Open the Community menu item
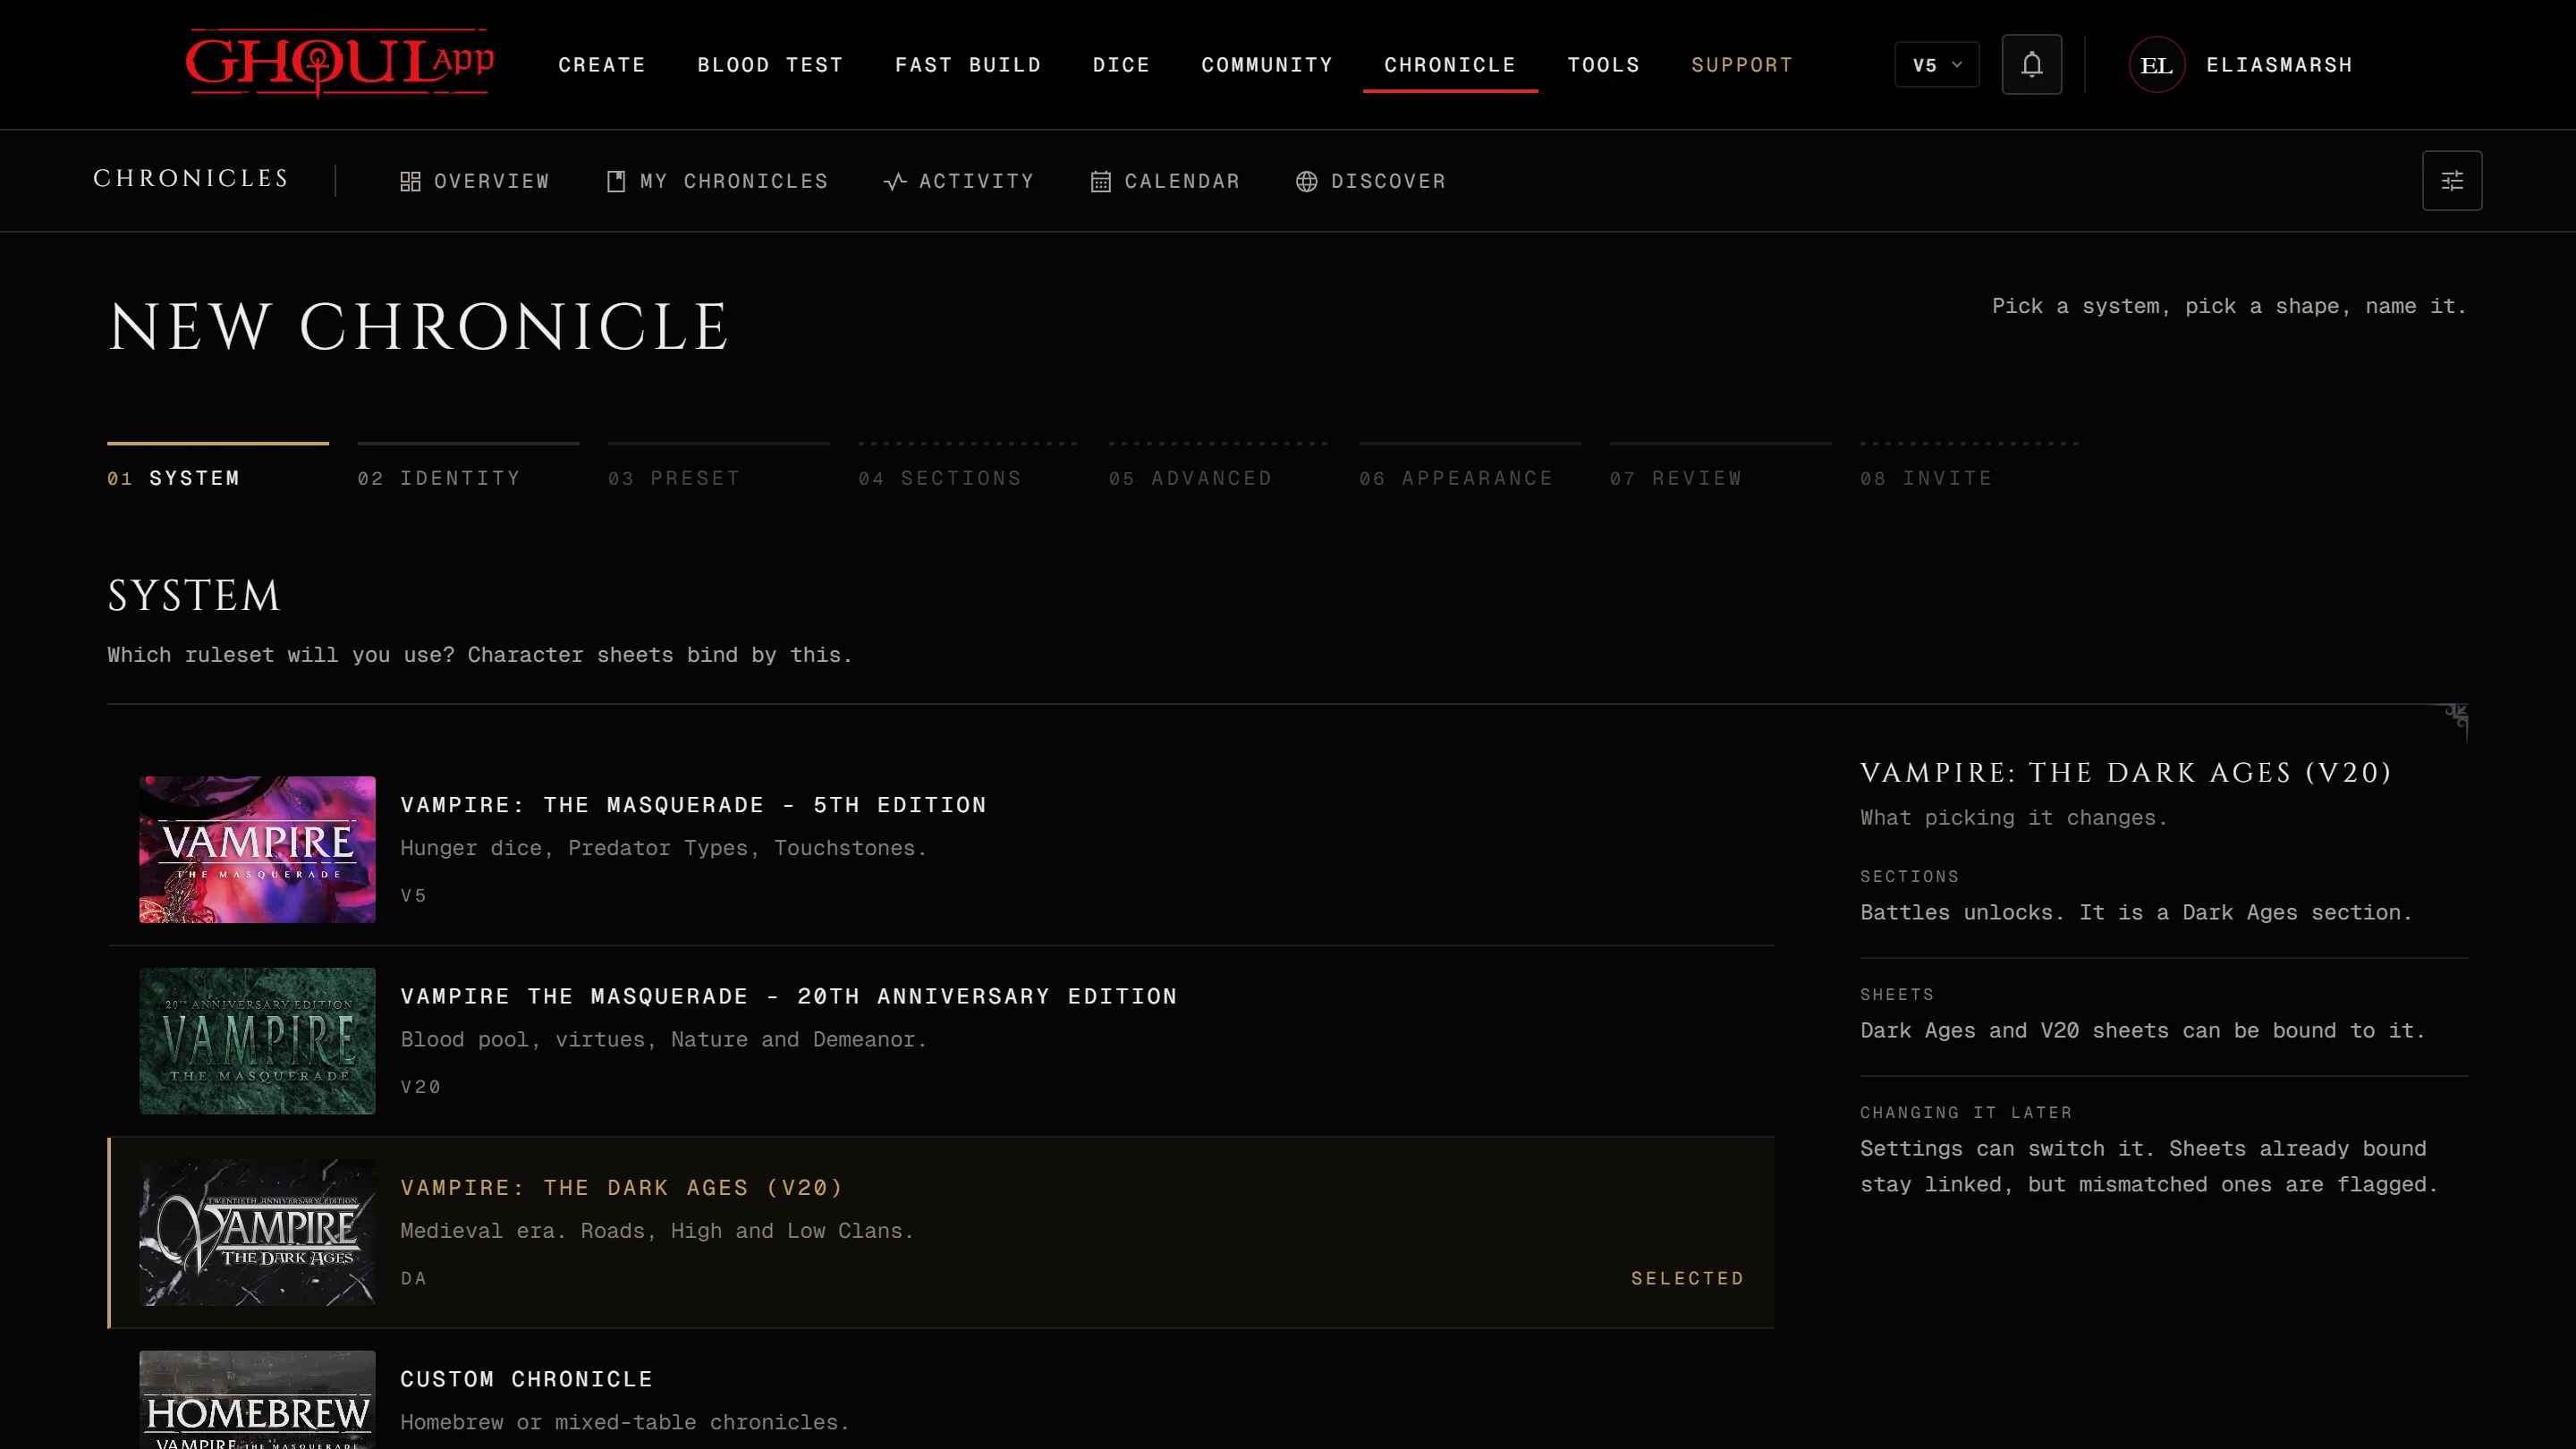The height and width of the screenshot is (1449, 2576). (1267, 65)
